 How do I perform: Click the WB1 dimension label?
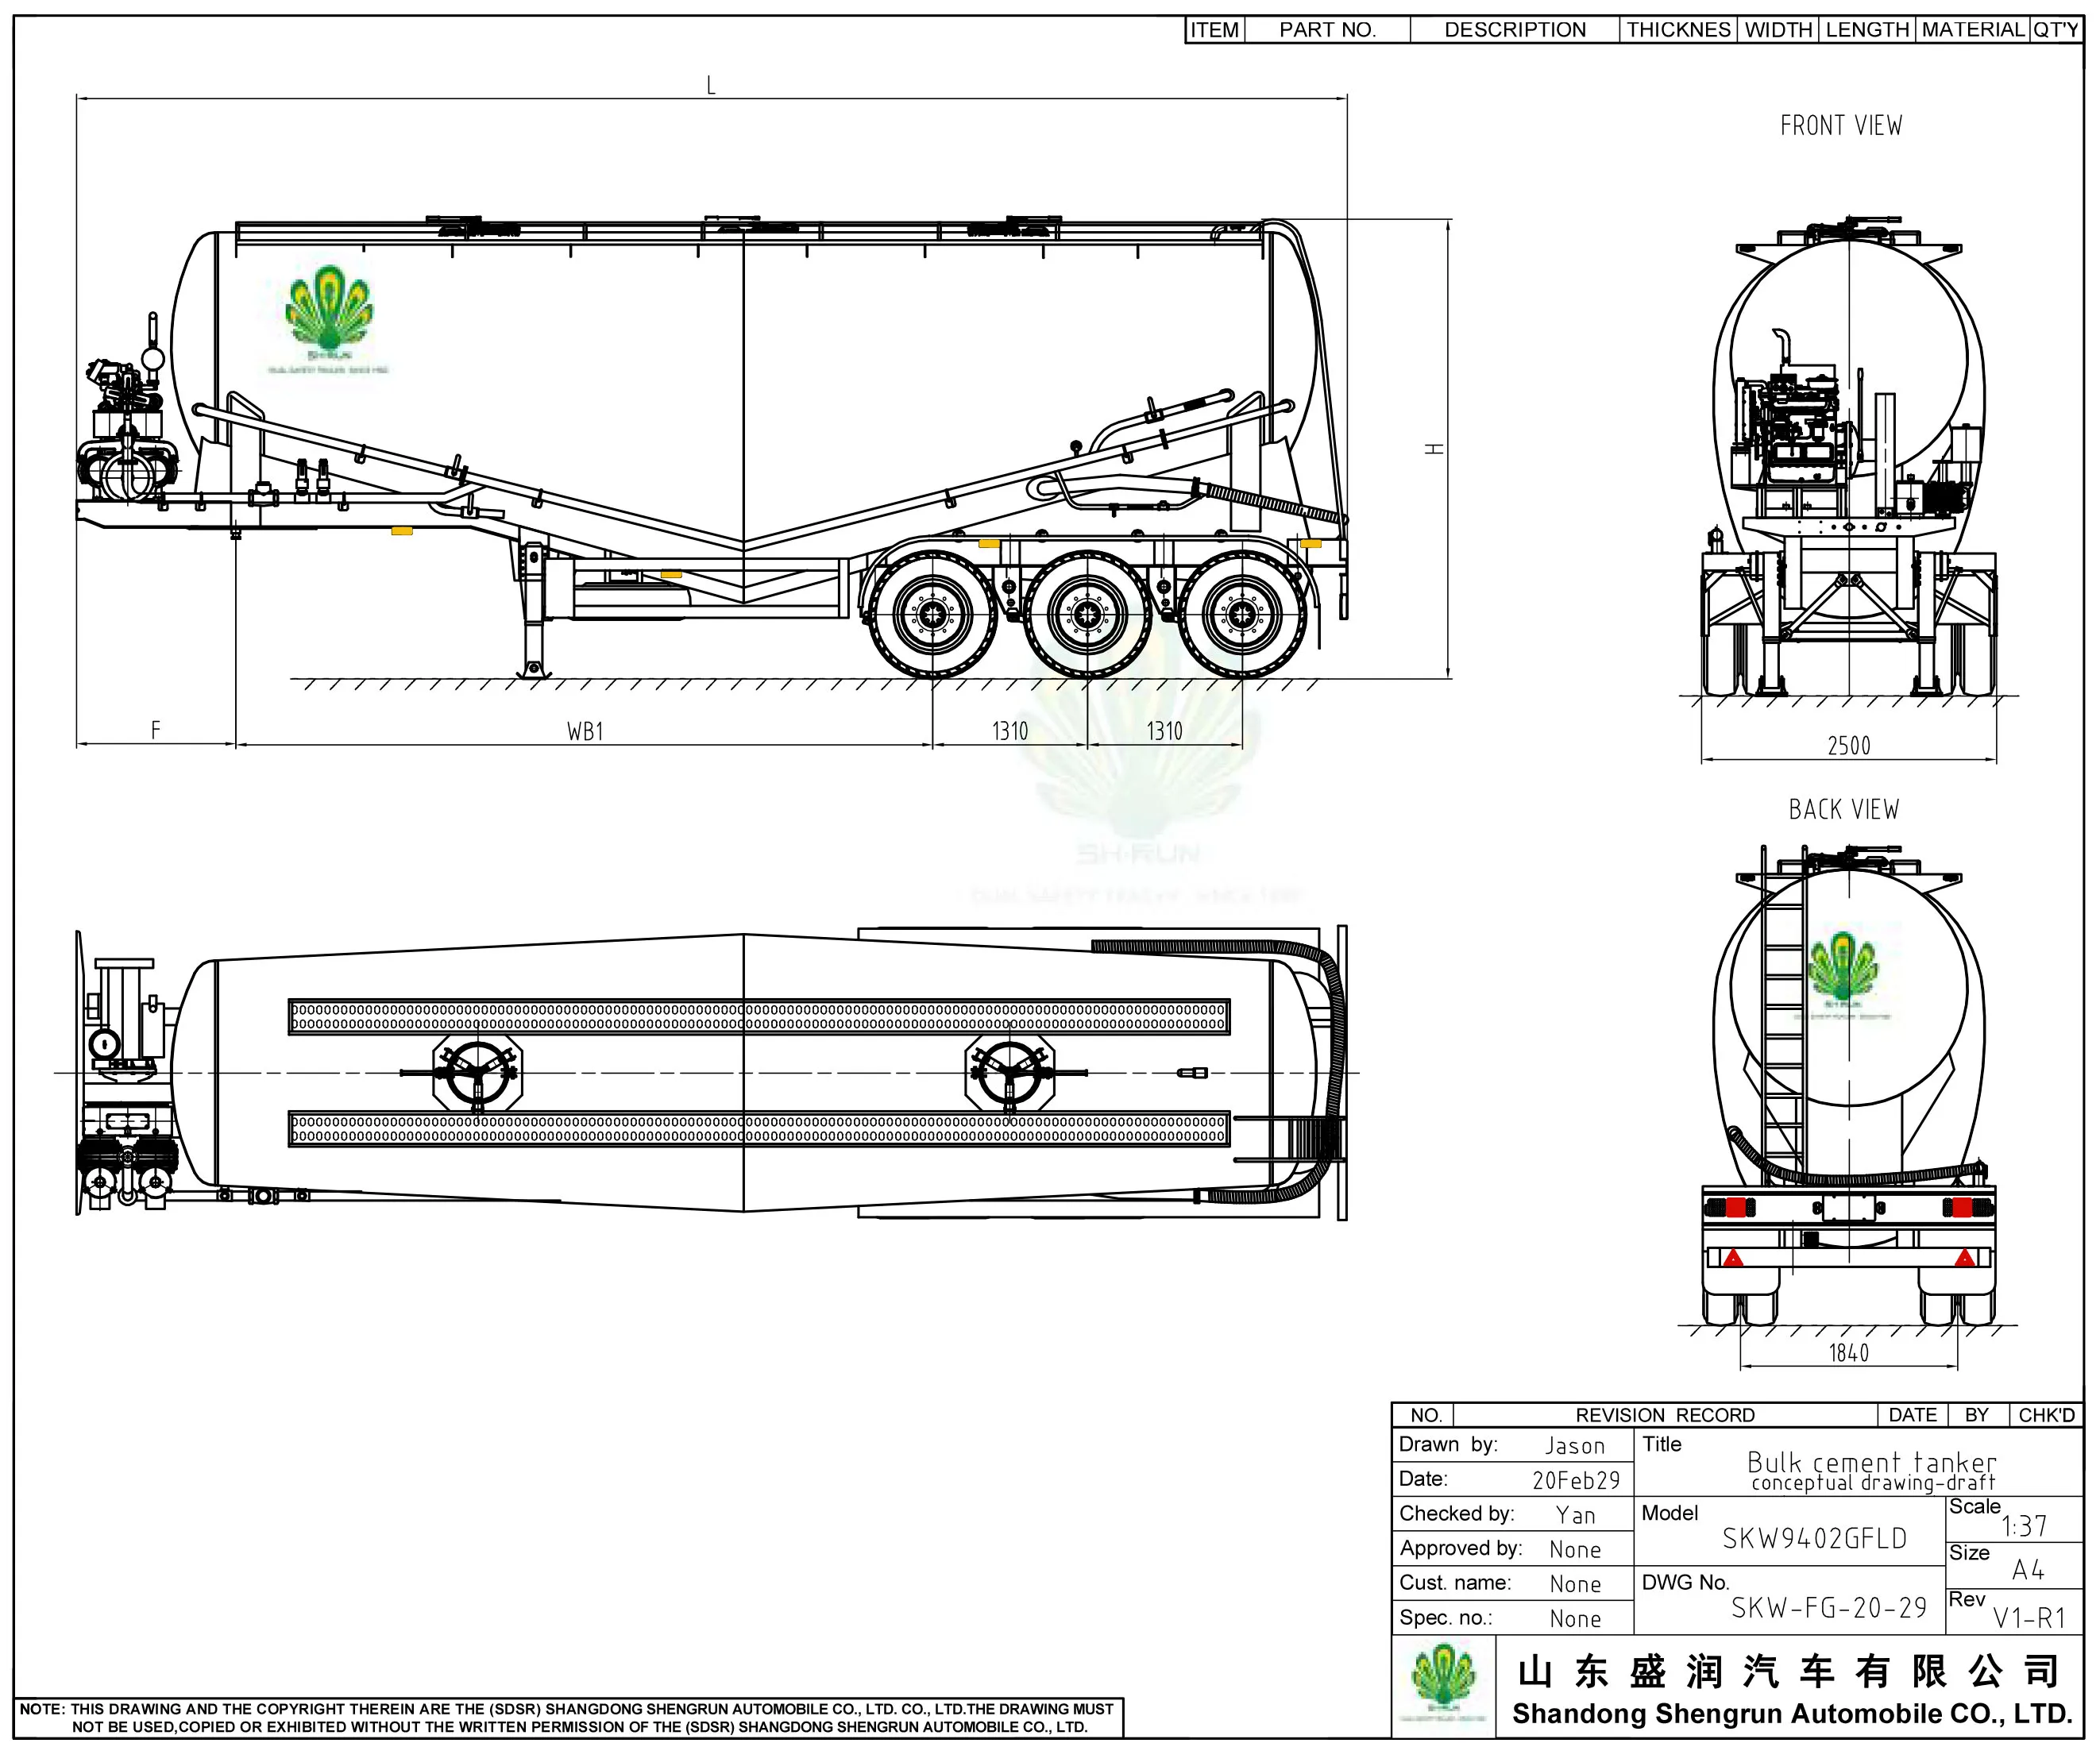click(585, 731)
